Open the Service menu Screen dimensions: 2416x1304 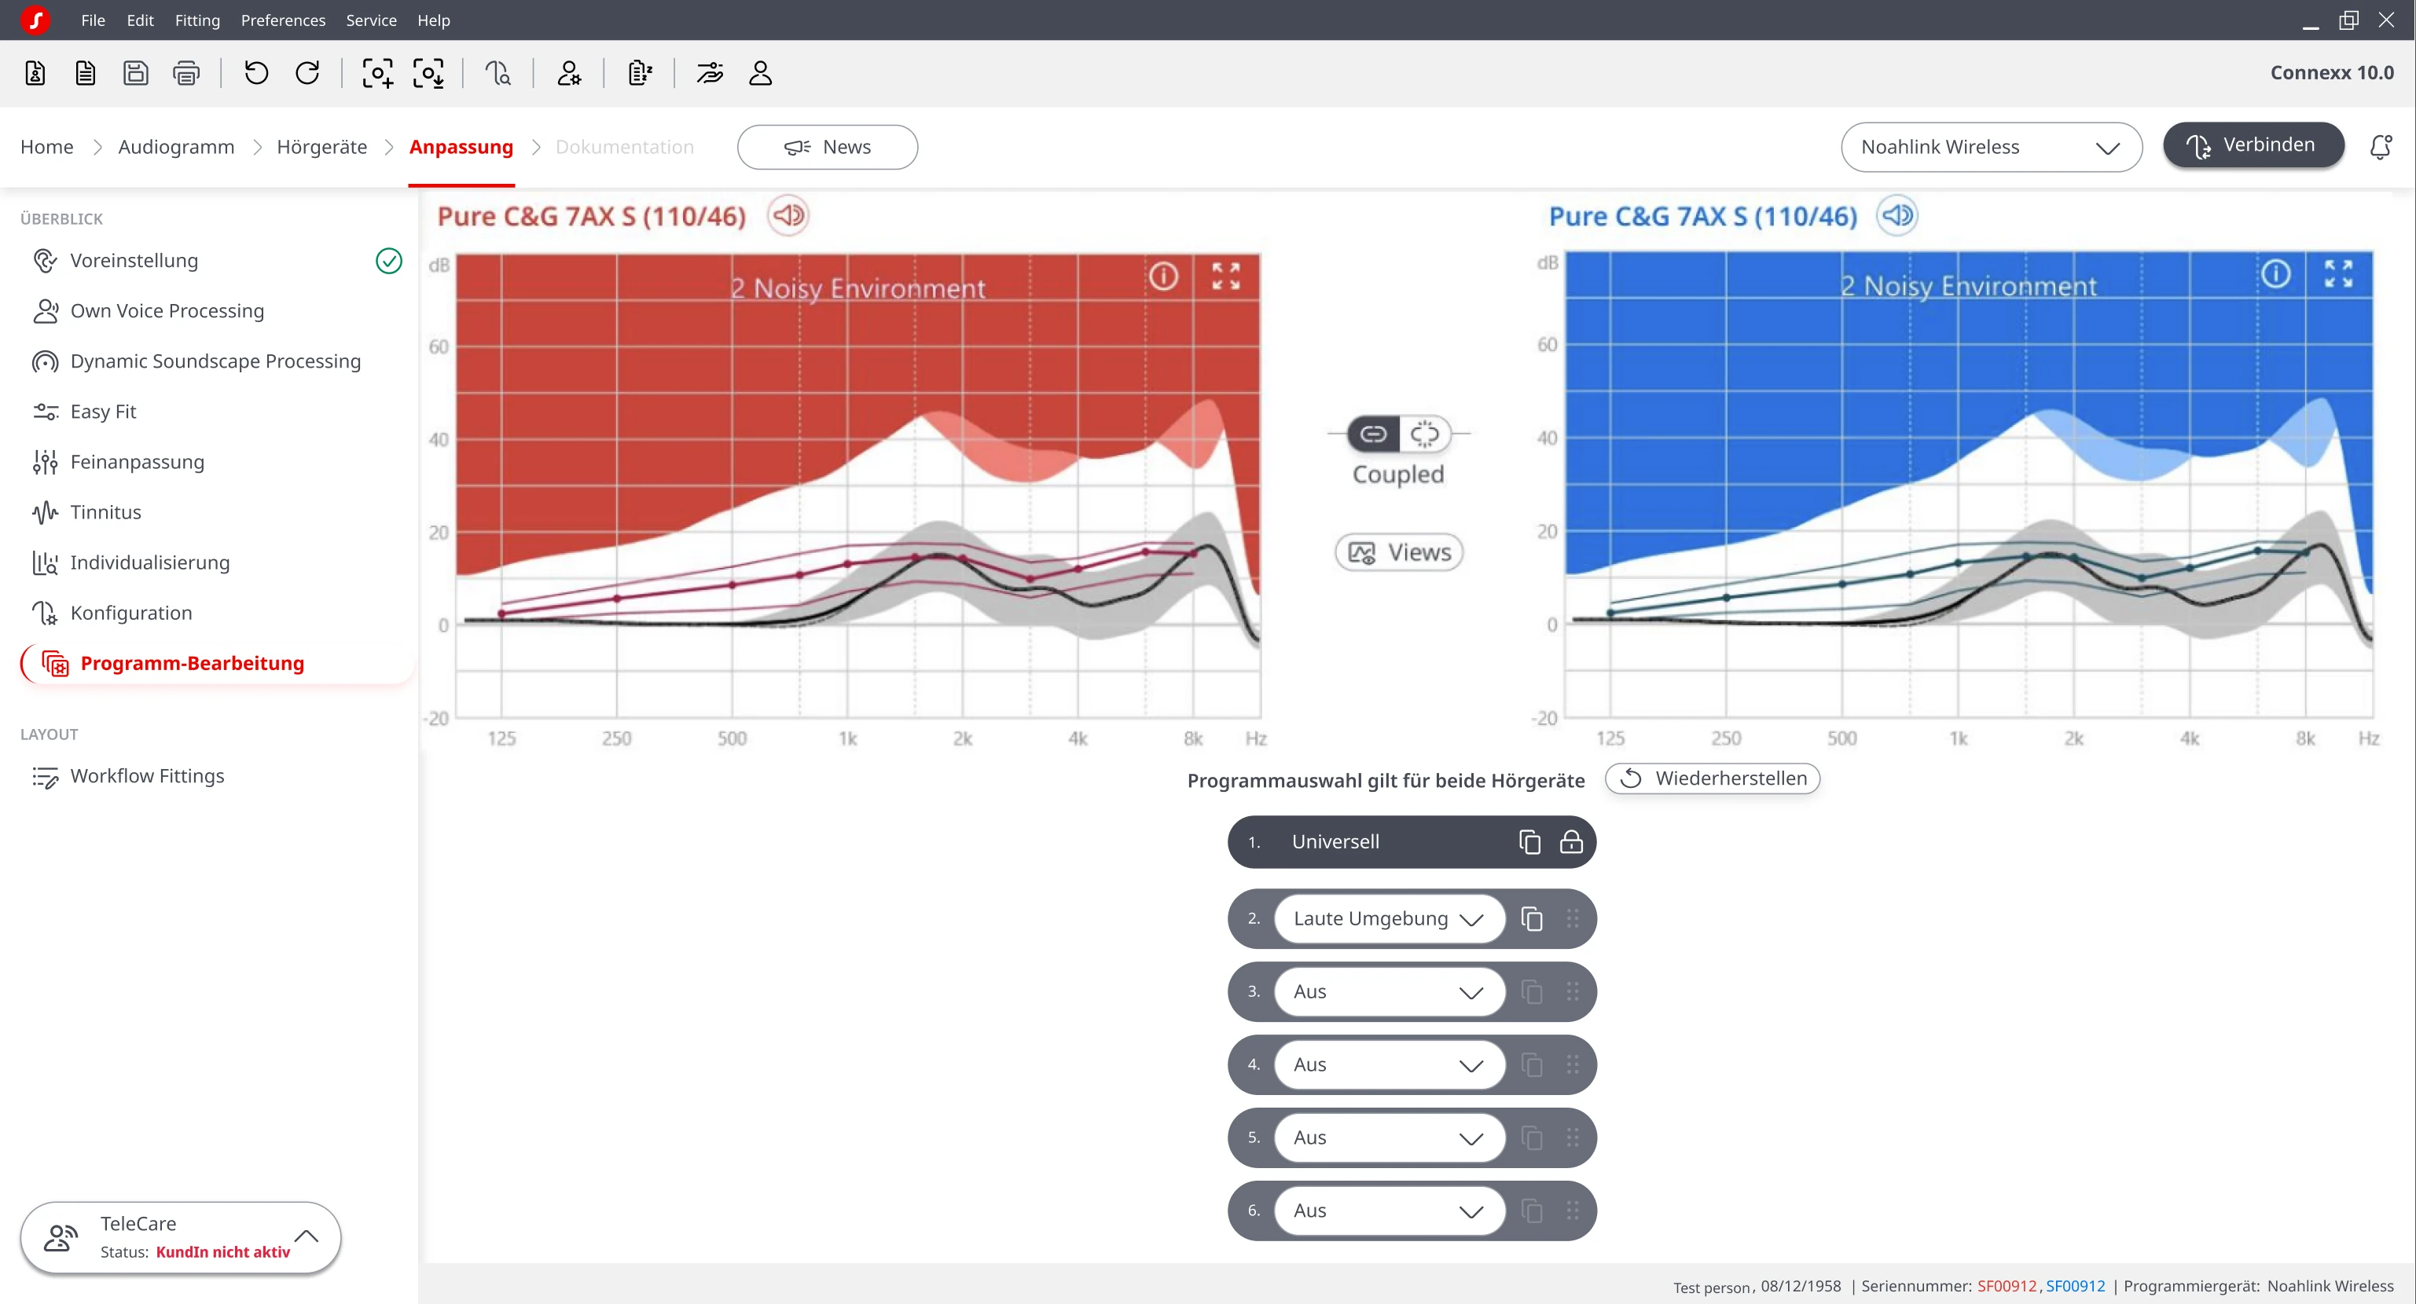pos(372,20)
